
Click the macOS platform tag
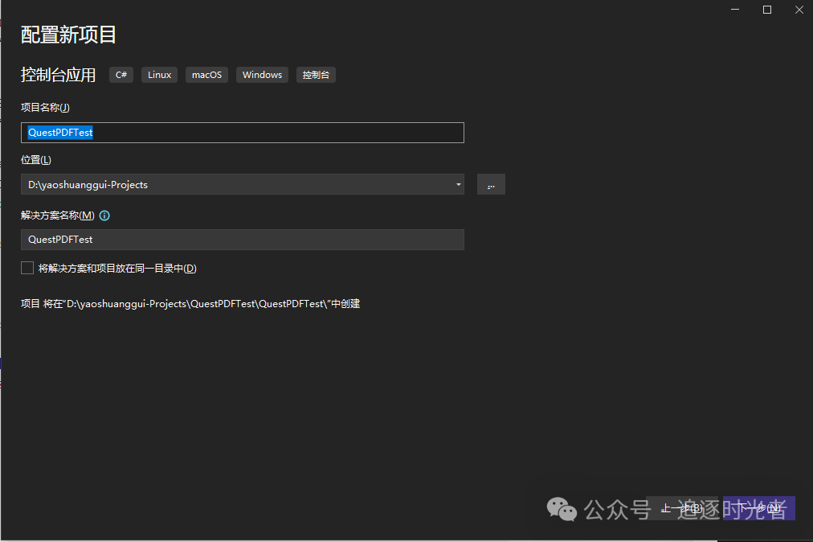pyautogui.click(x=206, y=75)
